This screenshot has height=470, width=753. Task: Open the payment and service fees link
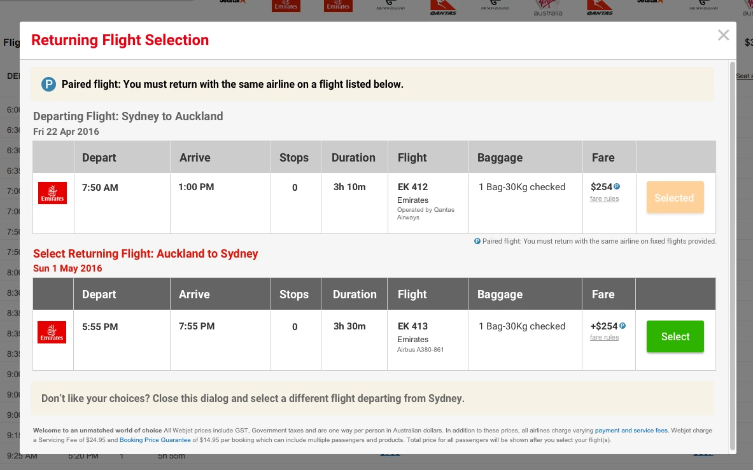pos(631,430)
